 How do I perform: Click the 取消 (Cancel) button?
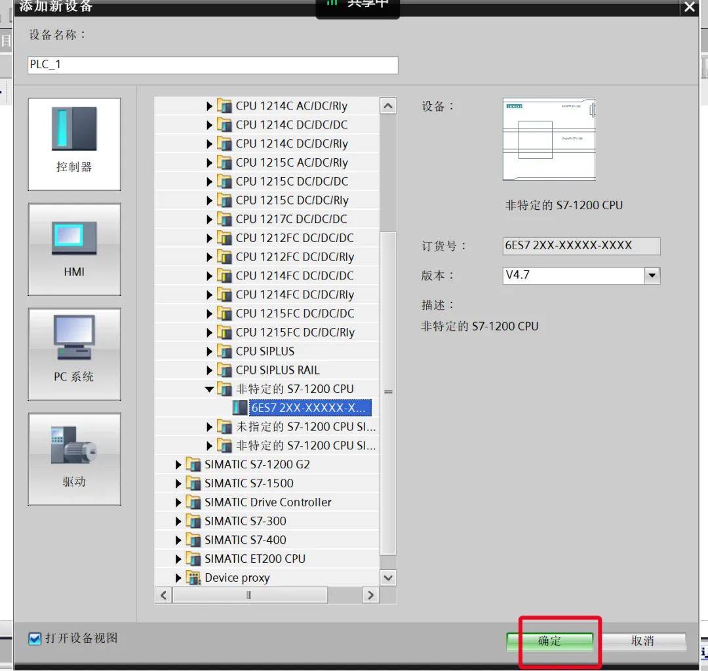click(642, 641)
